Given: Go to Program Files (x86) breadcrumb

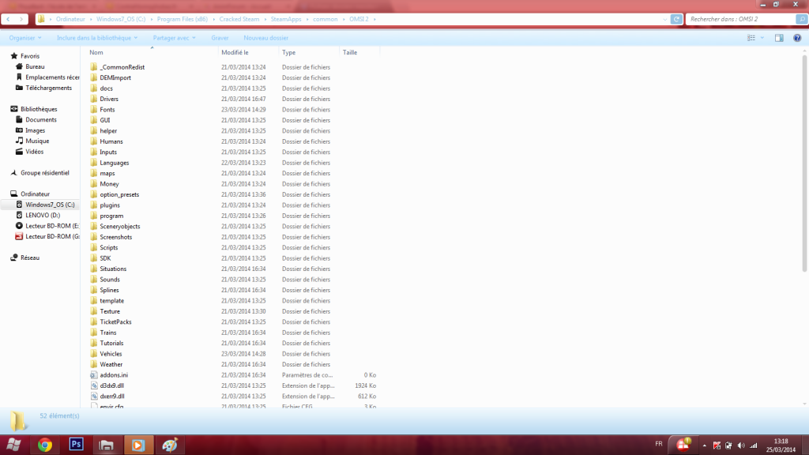Looking at the screenshot, I should [x=182, y=19].
